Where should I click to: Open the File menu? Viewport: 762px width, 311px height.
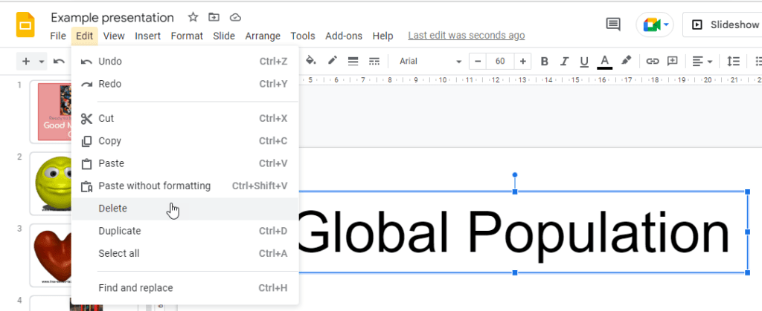coord(58,36)
